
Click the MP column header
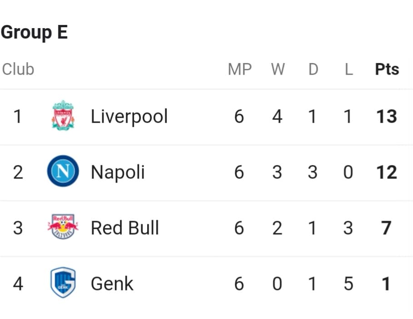(x=240, y=69)
